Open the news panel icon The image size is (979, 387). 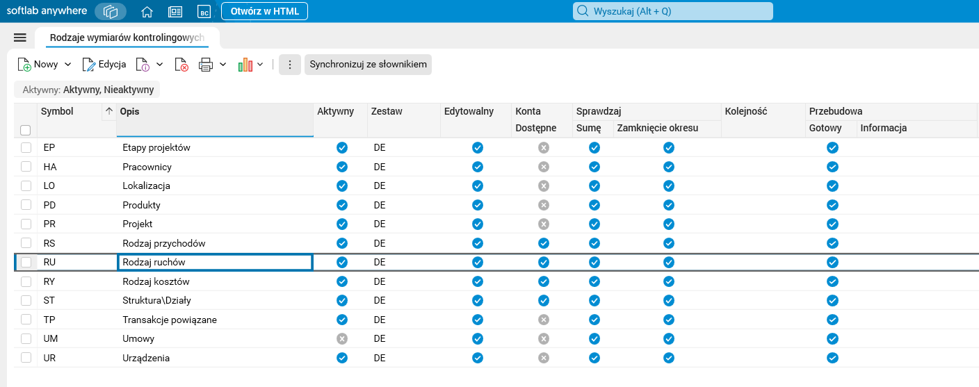click(175, 11)
